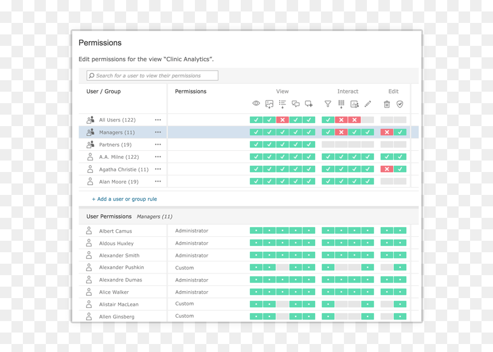Click the group icon beside Managers (11)

click(90, 132)
